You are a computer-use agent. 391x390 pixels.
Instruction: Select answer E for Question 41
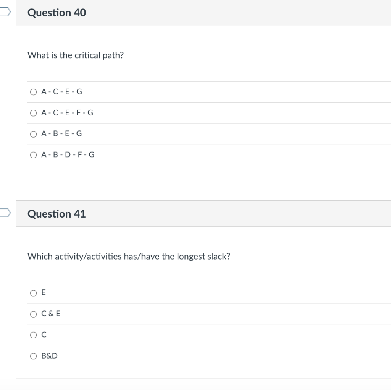tap(33, 293)
